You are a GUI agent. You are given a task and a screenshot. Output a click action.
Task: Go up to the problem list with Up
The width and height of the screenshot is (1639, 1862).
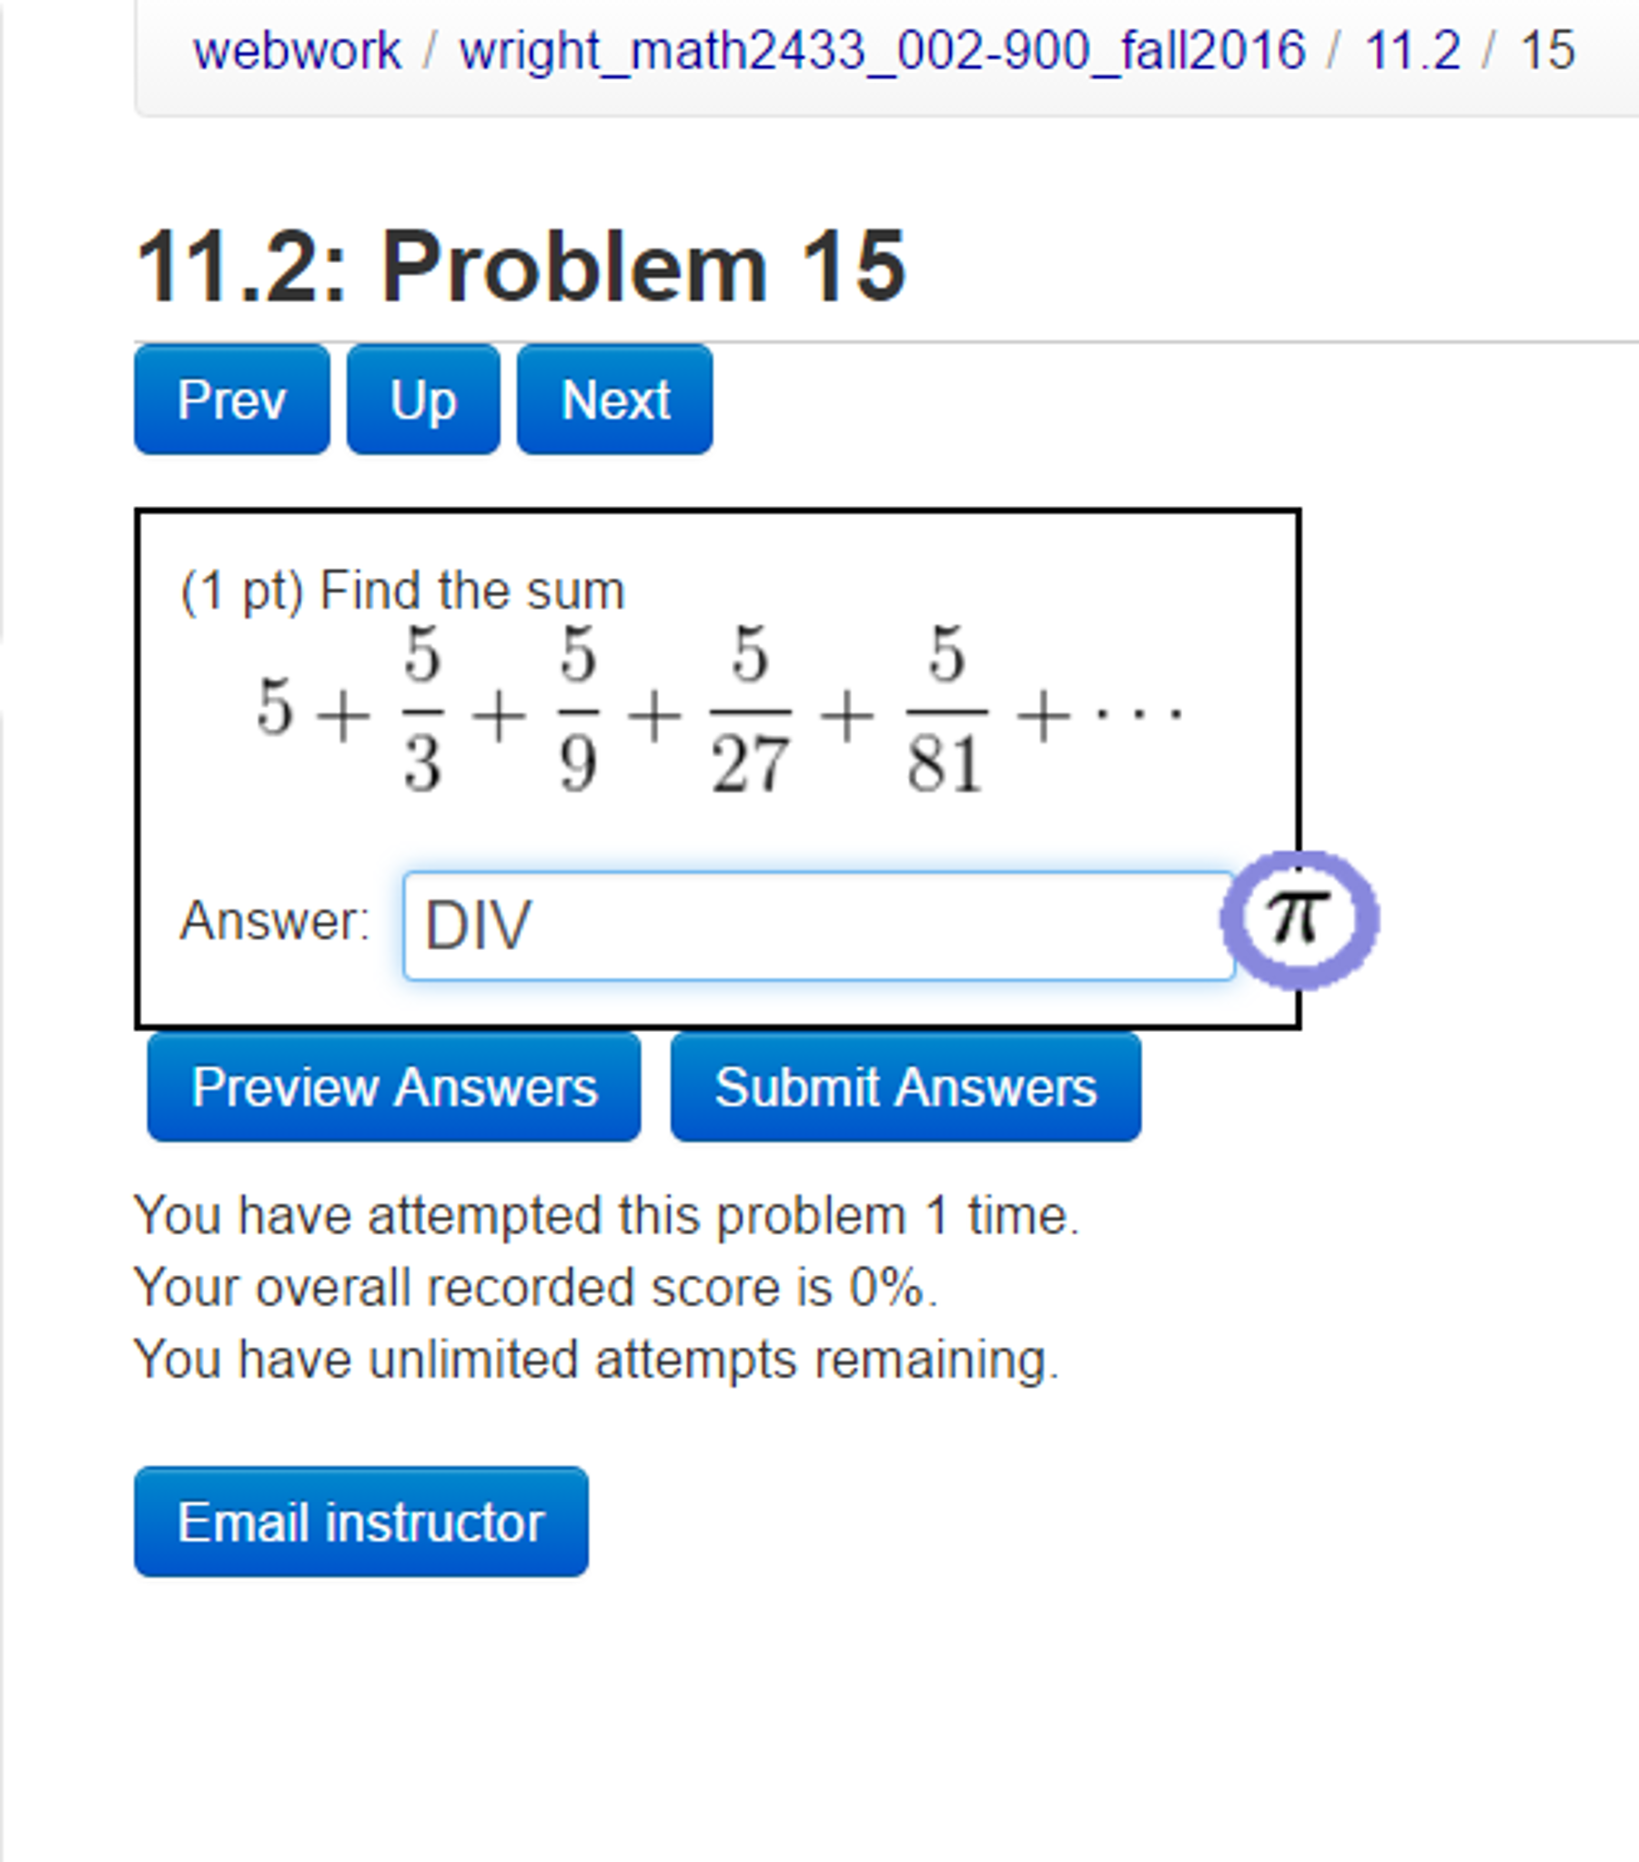click(422, 398)
